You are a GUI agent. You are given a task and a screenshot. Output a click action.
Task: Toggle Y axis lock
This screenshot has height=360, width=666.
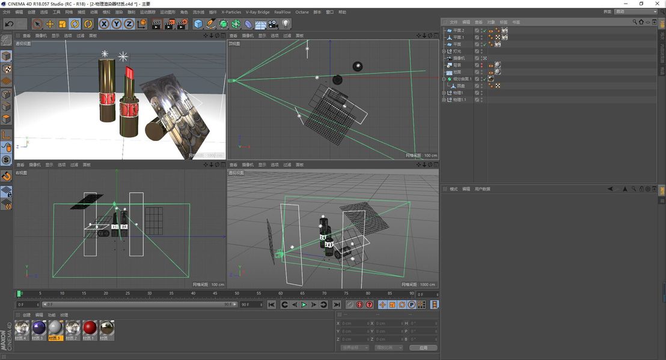click(x=117, y=24)
